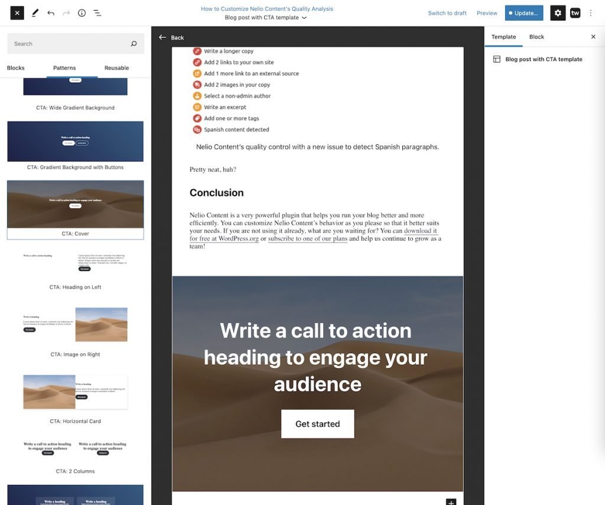Click the 'Write a longer copy' text

[x=229, y=51]
